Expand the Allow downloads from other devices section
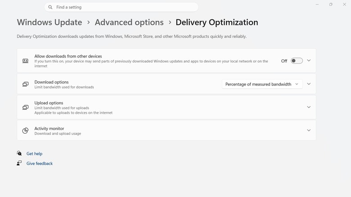Screen dimensions: 351x197 [x=309, y=60]
